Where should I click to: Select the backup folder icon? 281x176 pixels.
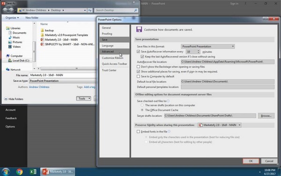point(42,30)
